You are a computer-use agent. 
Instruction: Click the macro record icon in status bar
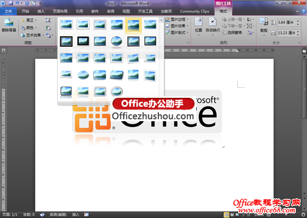point(86,215)
